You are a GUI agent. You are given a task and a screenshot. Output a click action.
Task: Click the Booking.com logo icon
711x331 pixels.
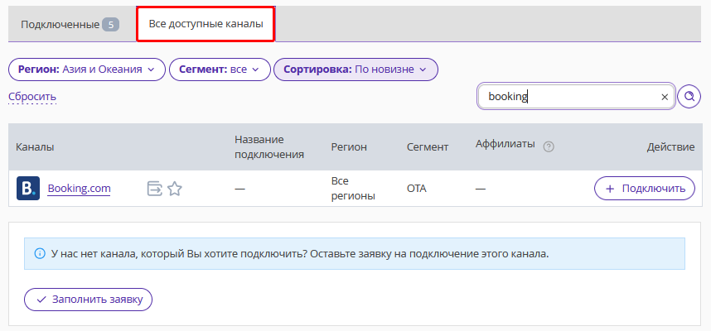pyautogui.click(x=28, y=189)
